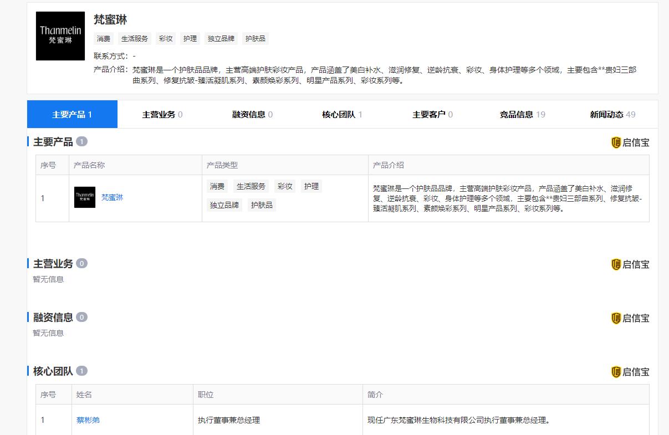This screenshot has width=669, height=435.
Task: Go to the 竞品信息 tab
Action: pos(523,114)
